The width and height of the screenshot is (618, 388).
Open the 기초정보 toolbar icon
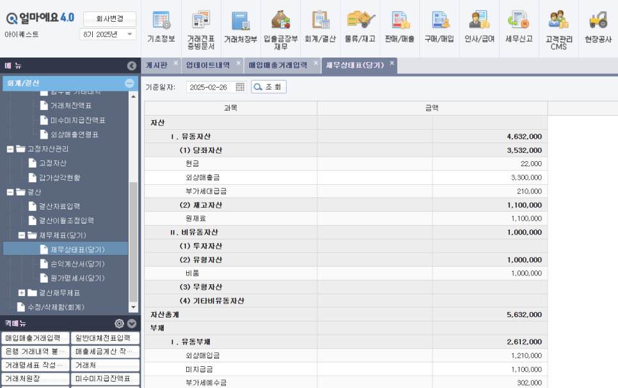pos(161,27)
